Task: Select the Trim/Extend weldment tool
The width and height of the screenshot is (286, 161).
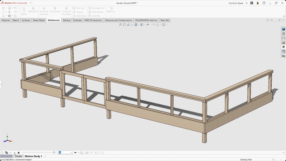Action: click(x=55, y=10)
